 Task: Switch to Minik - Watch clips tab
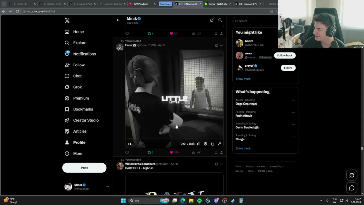pyautogui.click(x=218, y=4)
